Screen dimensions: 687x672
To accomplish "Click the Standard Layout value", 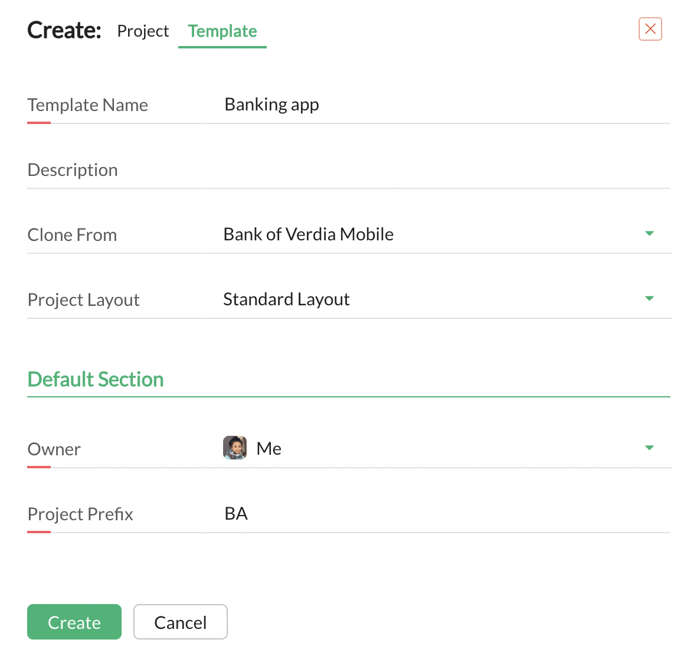I will 286,299.
